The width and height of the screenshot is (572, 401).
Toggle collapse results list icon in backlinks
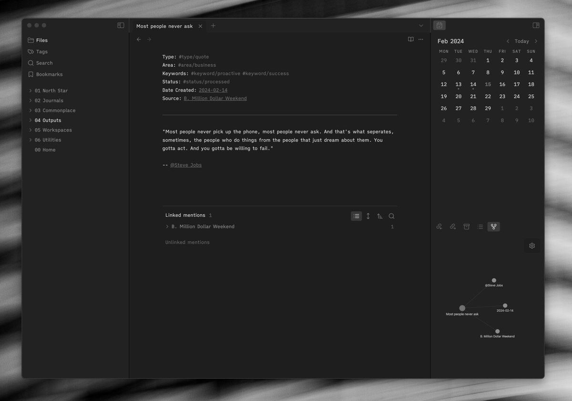click(x=356, y=216)
